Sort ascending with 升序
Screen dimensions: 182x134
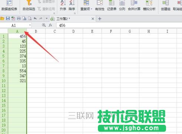coord(63,6)
